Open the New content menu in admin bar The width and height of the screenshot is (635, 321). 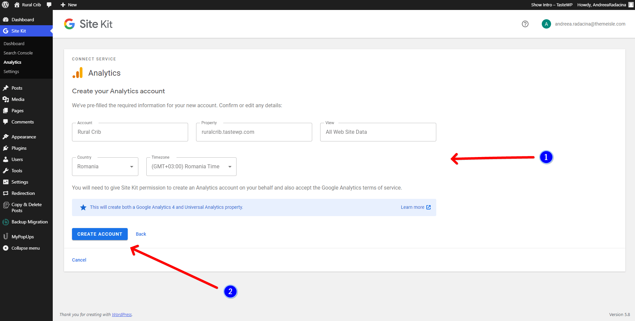[69, 5]
